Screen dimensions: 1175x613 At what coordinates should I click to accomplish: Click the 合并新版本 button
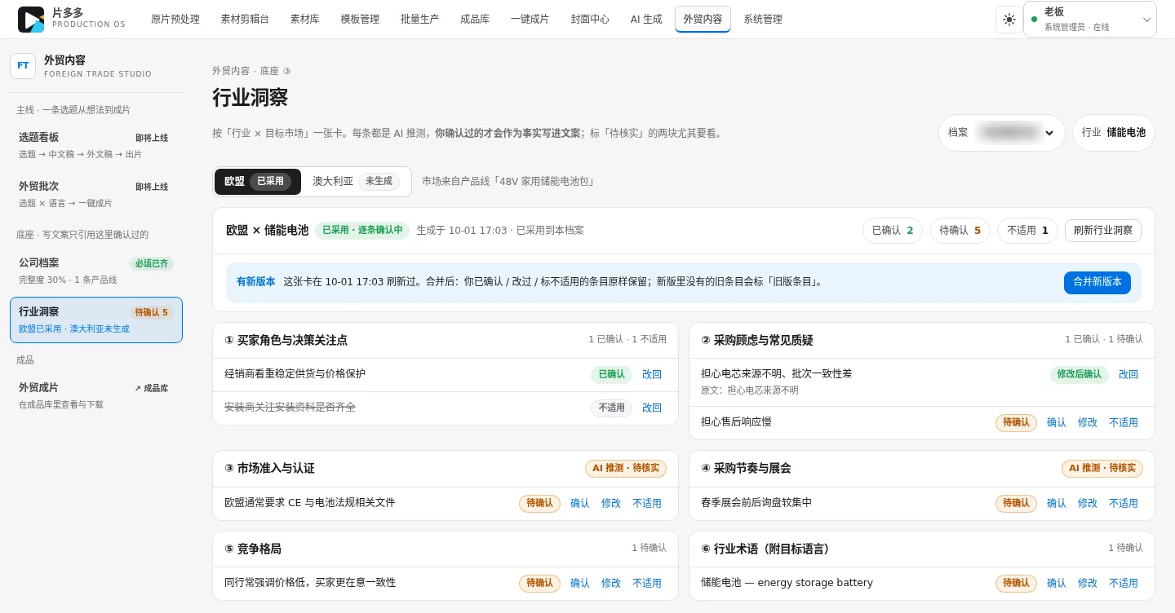1097,282
